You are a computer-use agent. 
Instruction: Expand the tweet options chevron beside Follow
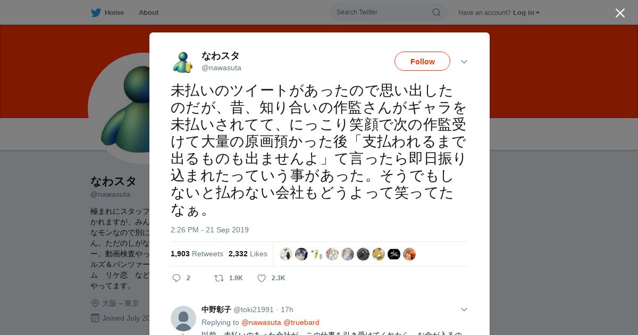(464, 62)
